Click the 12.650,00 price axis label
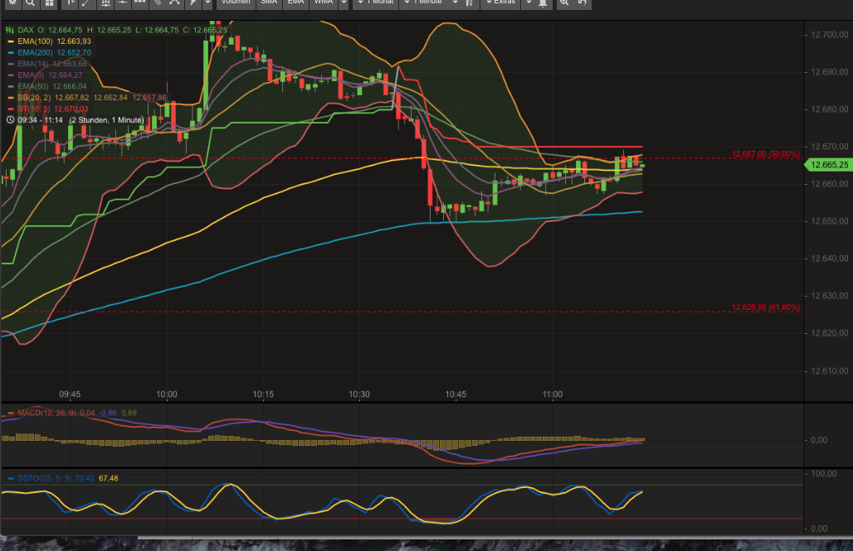The width and height of the screenshot is (853, 551). 829,221
